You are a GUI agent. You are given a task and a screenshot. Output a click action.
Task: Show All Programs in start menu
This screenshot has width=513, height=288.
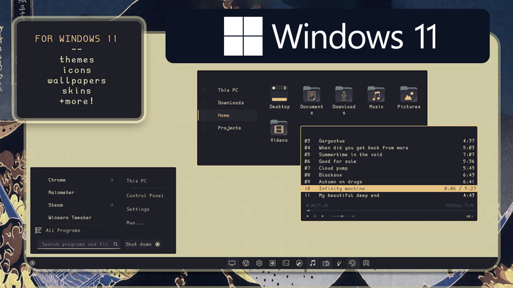(63, 230)
